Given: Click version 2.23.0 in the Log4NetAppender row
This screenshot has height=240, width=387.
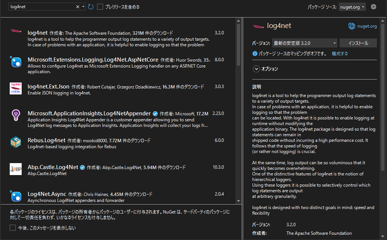Looking at the screenshot, I should pos(218,113).
